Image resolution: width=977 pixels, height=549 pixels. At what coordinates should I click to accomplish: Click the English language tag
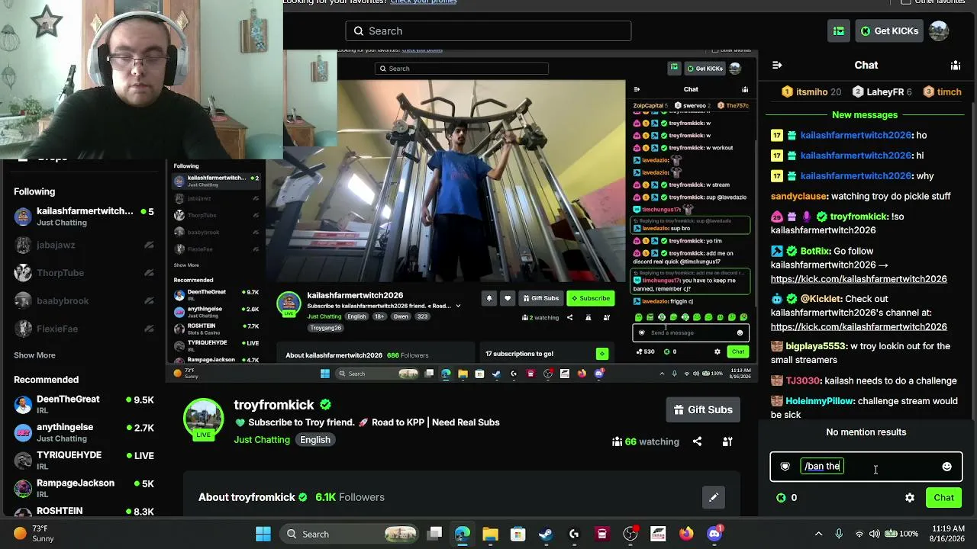pyautogui.click(x=315, y=440)
